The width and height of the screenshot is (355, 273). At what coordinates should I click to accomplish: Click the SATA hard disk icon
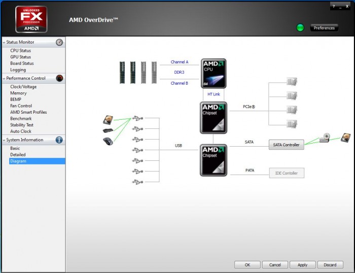pos(346,138)
